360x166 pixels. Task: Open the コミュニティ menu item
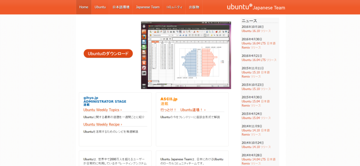click(174, 7)
